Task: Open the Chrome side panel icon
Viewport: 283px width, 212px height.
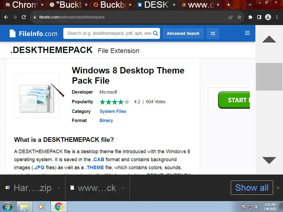Action: click(259, 17)
